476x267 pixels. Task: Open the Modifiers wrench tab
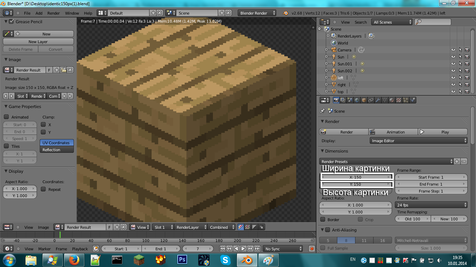click(x=378, y=100)
